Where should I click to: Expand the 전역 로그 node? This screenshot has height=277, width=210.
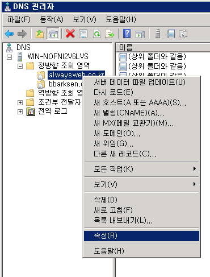pyautogui.click(x=20, y=111)
